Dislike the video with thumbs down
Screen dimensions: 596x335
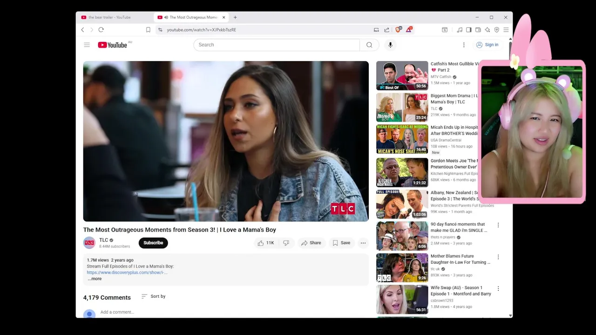pyautogui.click(x=286, y=243)
